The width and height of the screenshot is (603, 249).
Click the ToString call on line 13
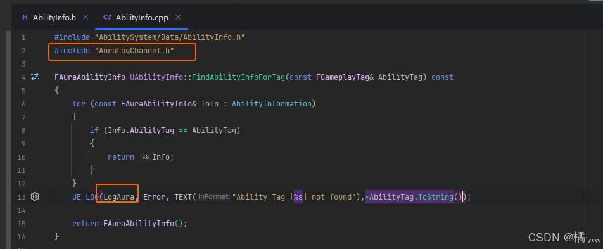(x=435, y=197)
